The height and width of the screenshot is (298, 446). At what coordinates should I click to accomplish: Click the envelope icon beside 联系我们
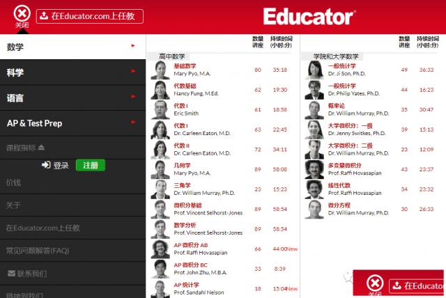coord(11,274)
